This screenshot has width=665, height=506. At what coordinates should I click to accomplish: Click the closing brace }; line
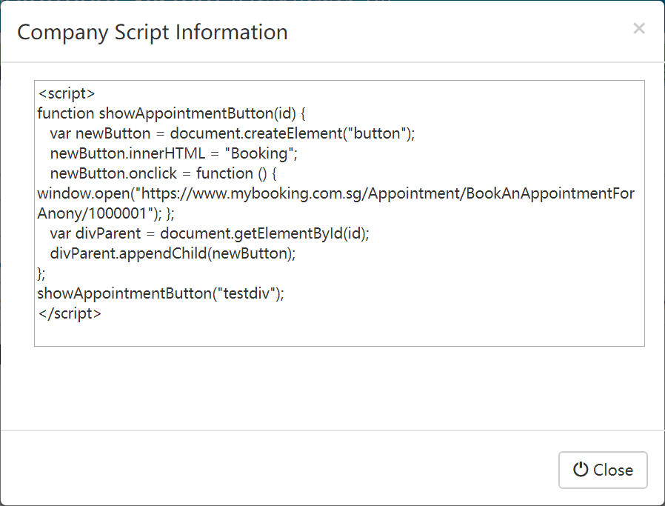[41, 273]
